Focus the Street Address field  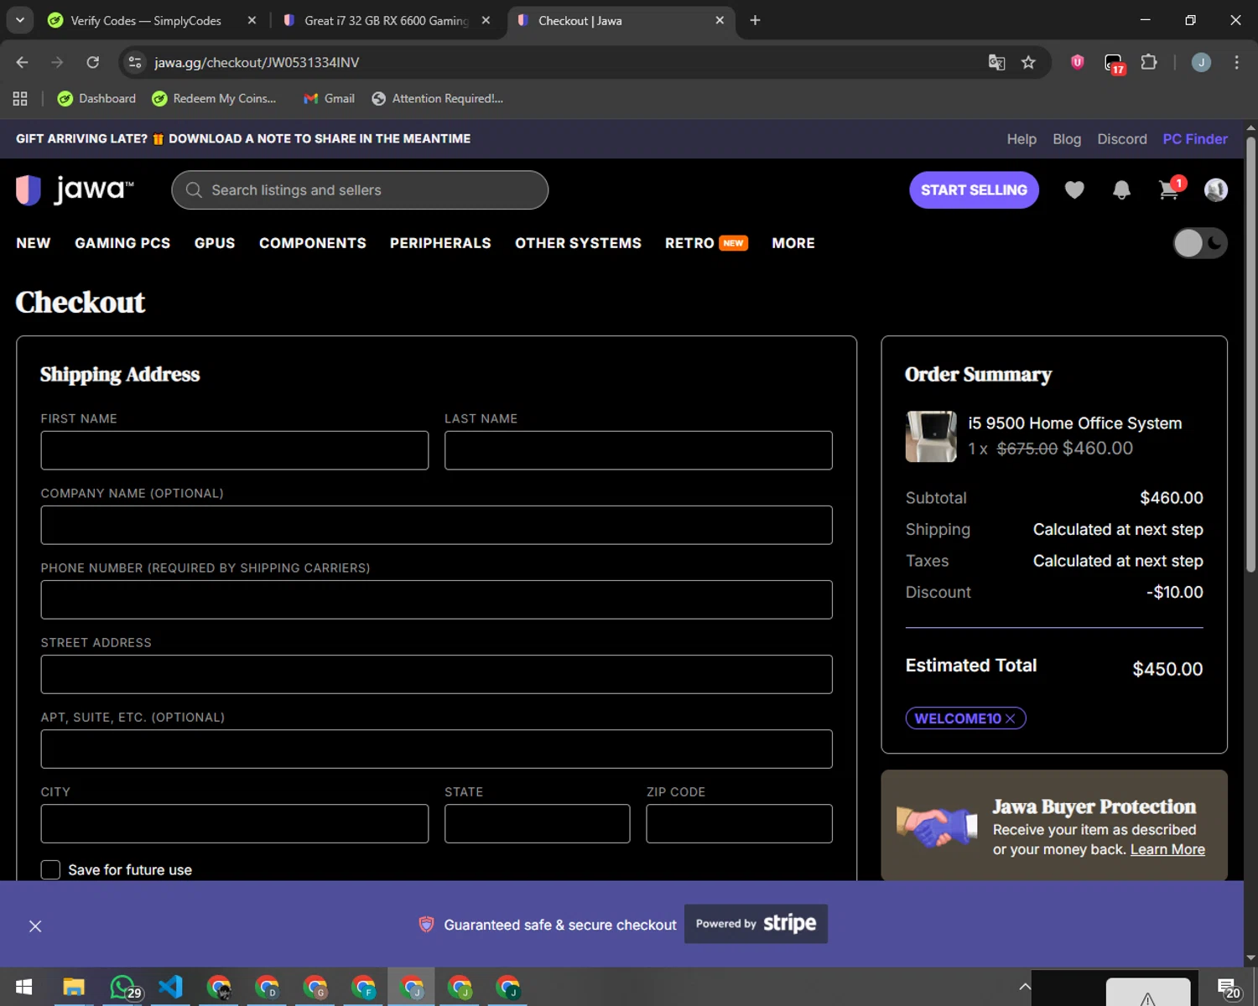[x=436, y=674]
